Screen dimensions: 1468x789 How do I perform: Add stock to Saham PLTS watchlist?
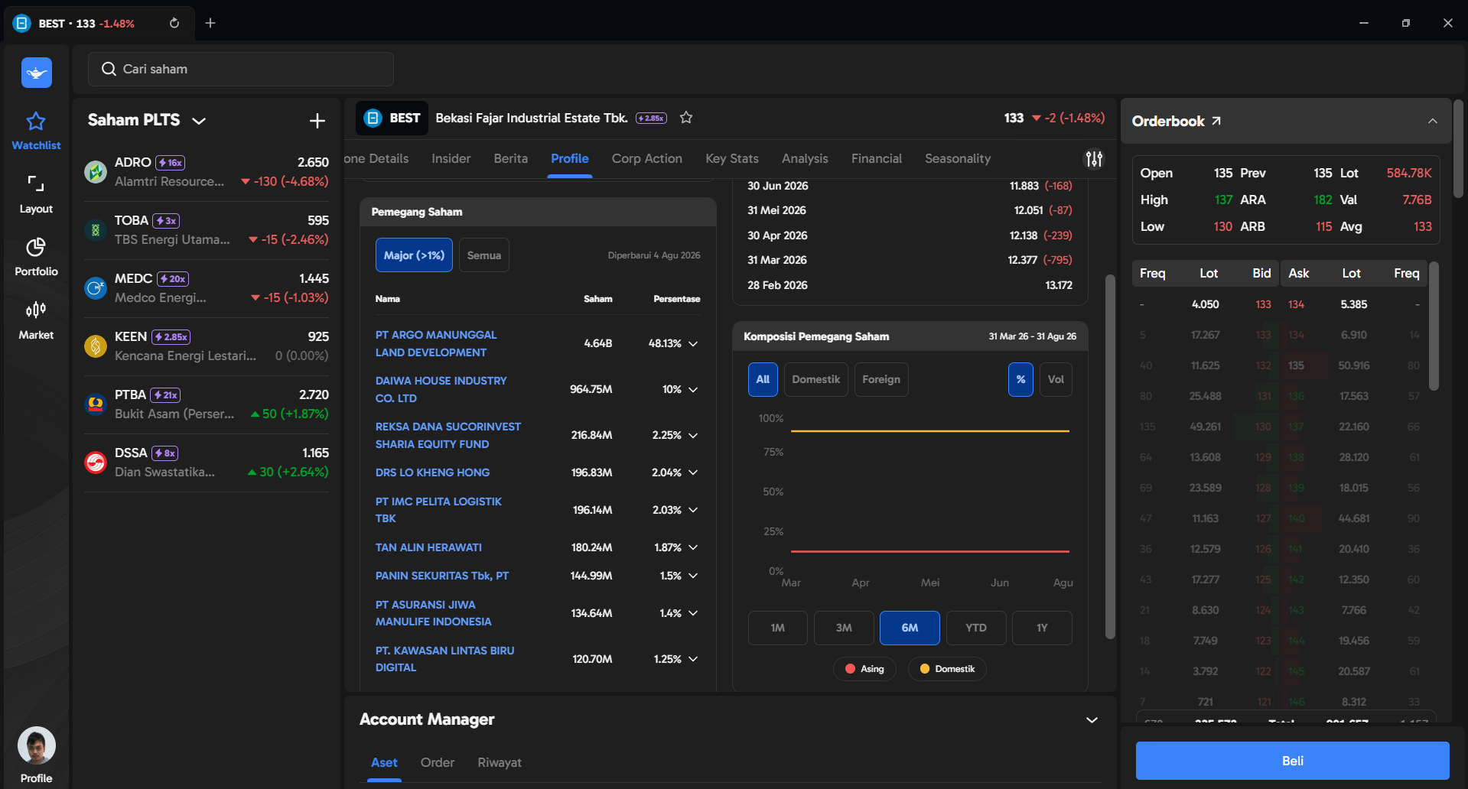click(317, 120)
